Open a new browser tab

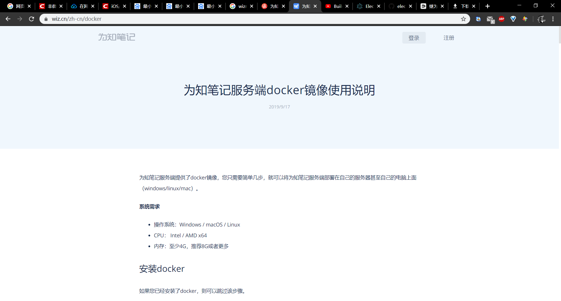tap(487, 6)
